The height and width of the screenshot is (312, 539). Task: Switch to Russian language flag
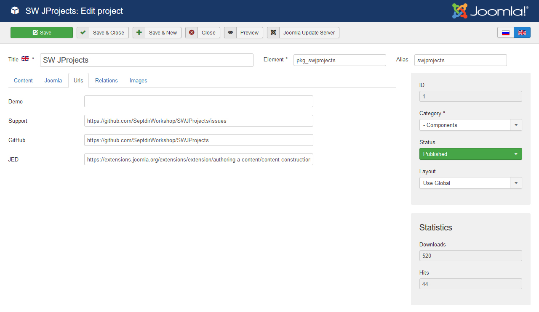coord(506,32)
